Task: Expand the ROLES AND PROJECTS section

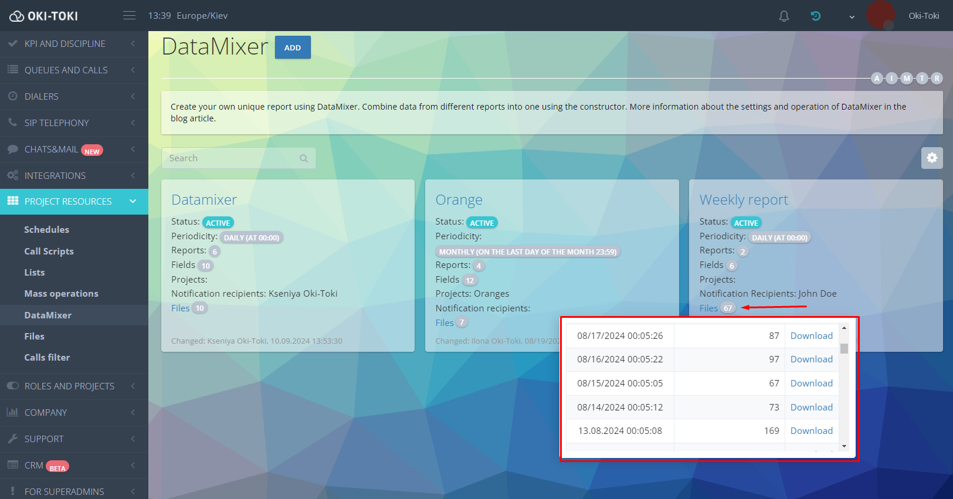Action: (x=74, y=386)
